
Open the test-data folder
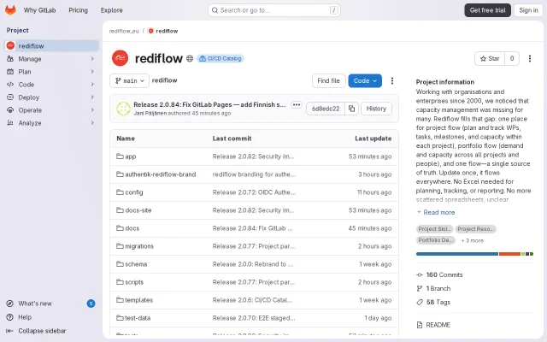pos(138,318)
